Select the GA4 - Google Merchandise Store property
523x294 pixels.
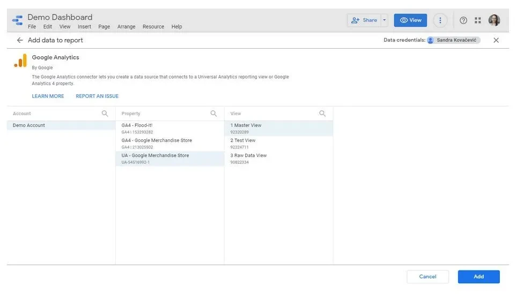pyautogui.click(x=170, y=144)
